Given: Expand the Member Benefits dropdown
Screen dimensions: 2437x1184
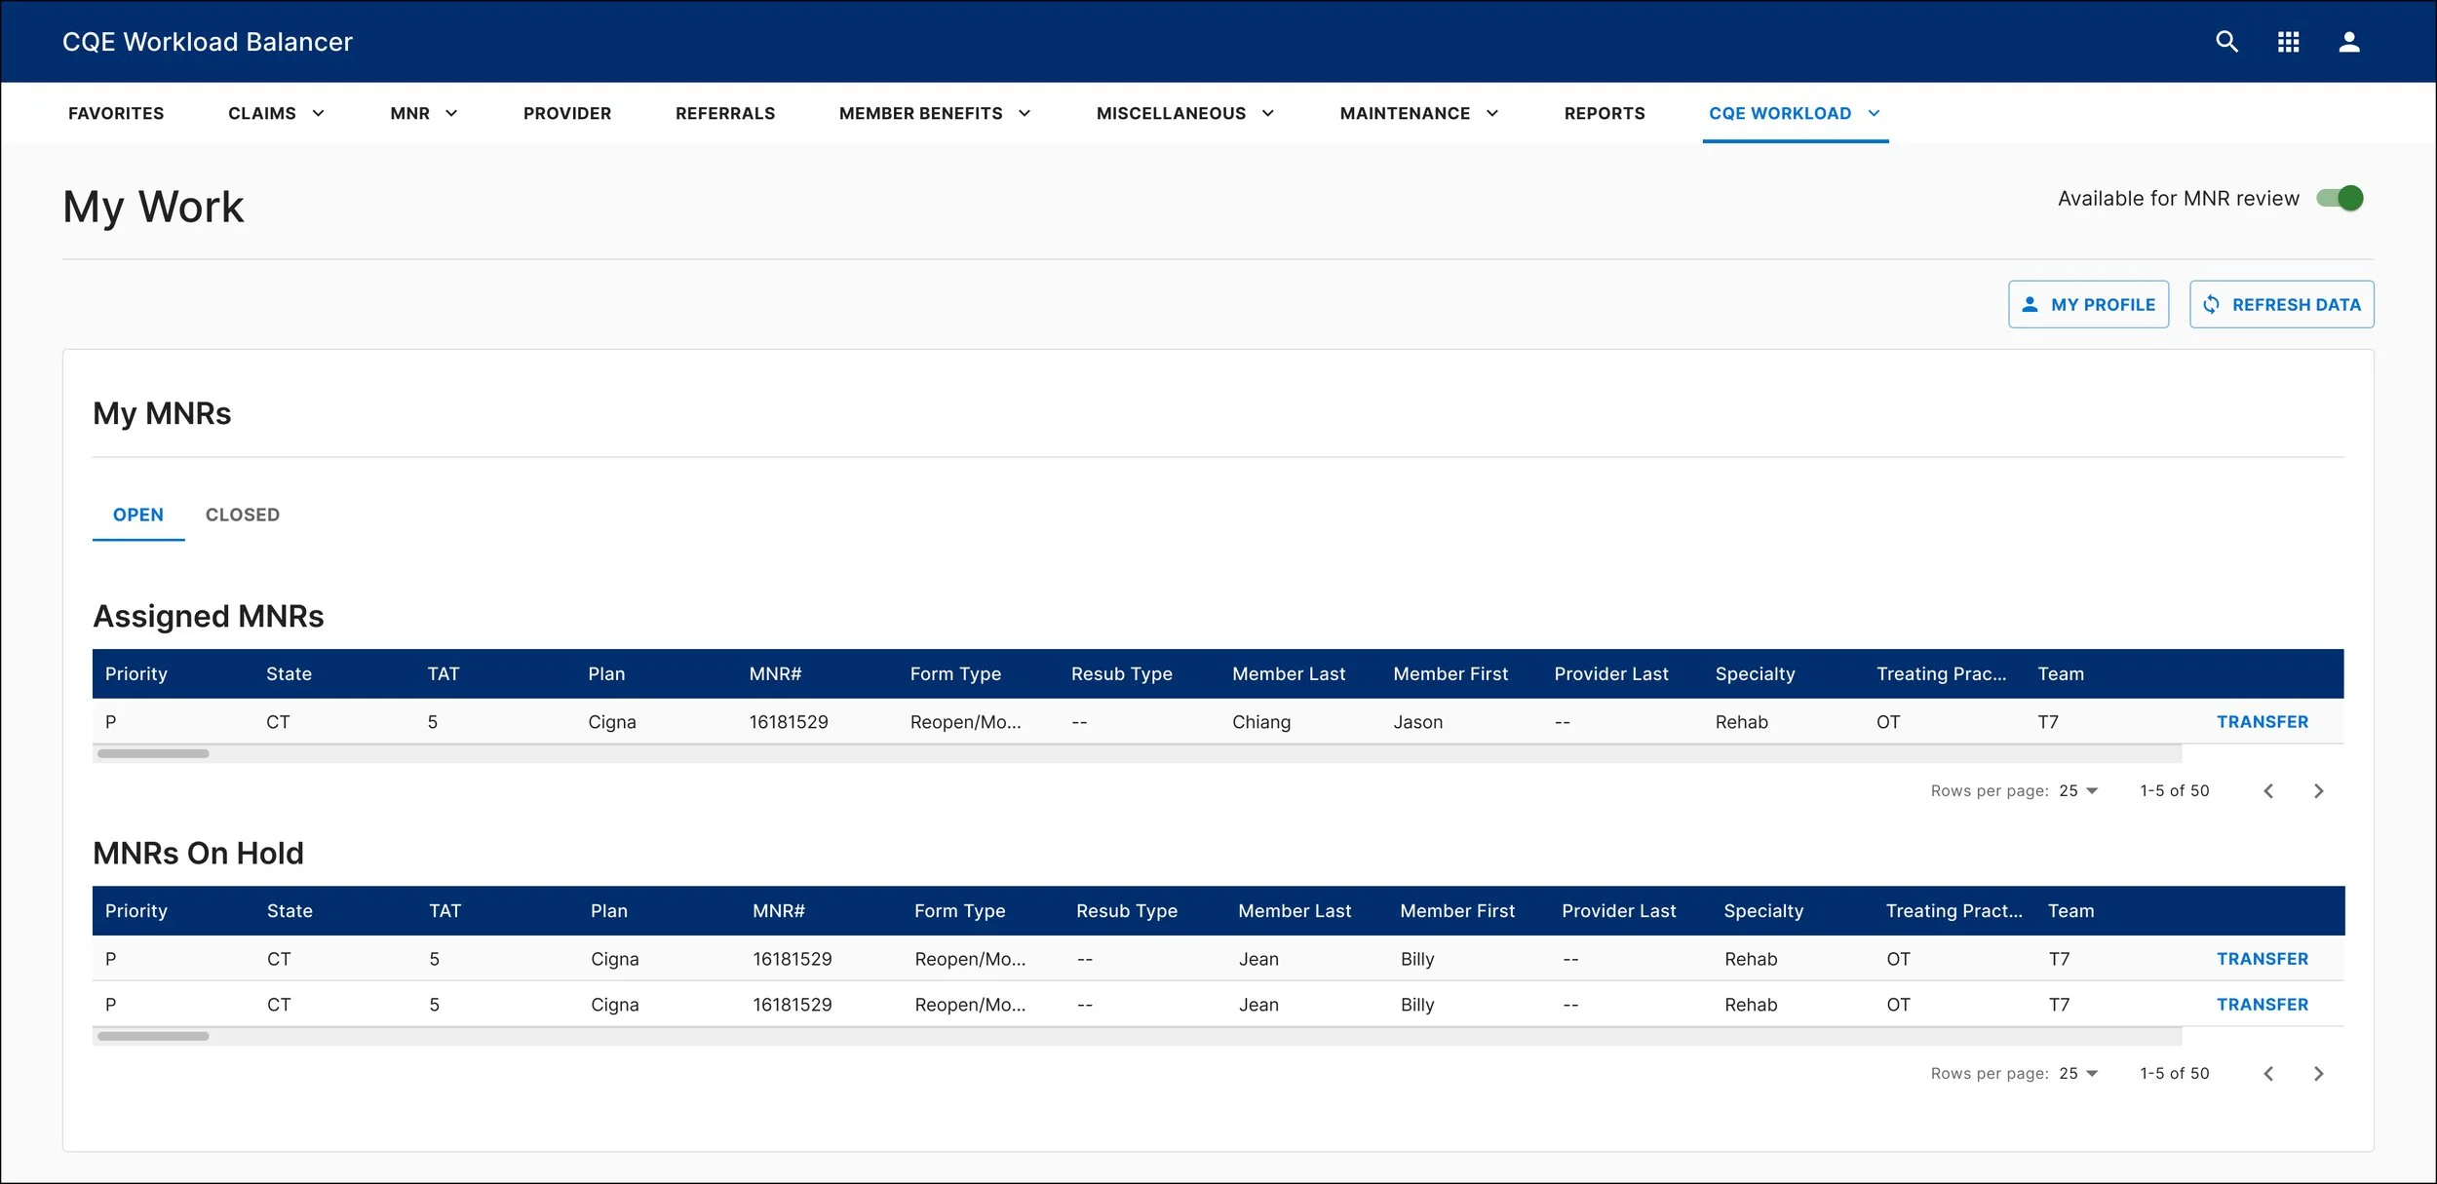Looking at the screenshot, I should coord(934,114).
